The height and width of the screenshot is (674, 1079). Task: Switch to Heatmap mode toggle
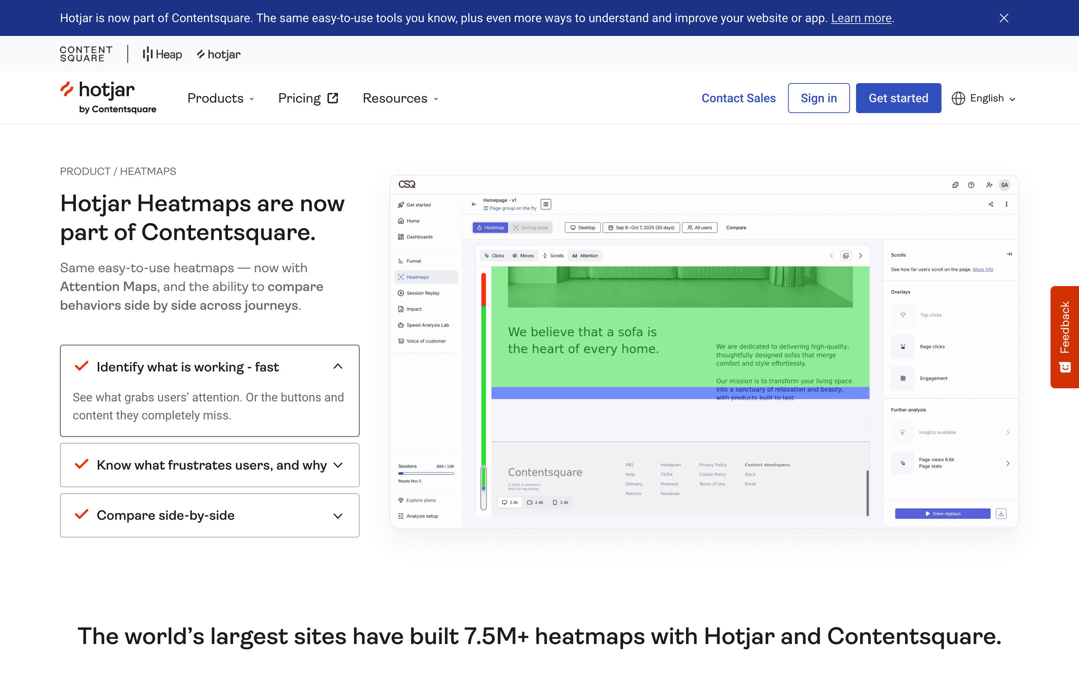490,227
